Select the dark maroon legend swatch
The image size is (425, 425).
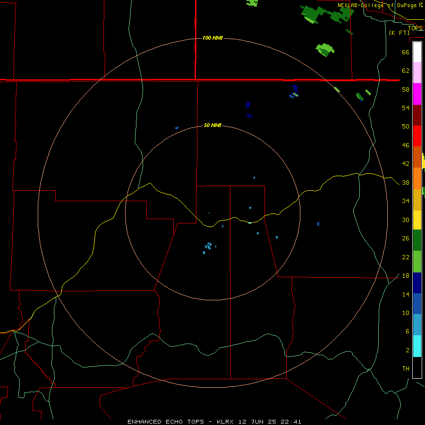(x=417, y=115)
